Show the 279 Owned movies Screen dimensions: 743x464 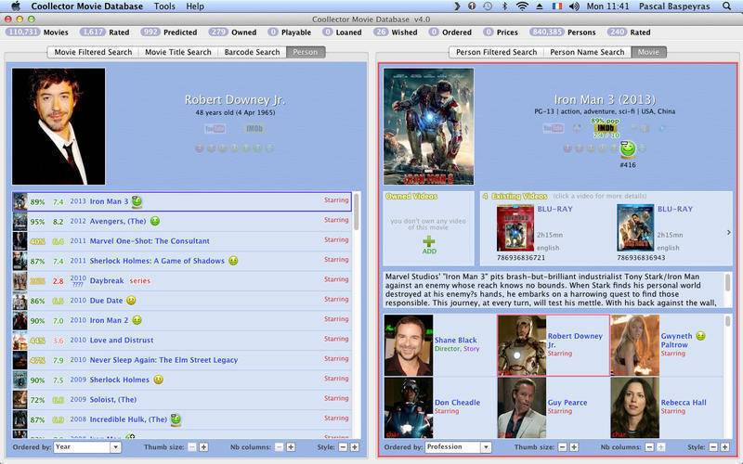[232, 32]
